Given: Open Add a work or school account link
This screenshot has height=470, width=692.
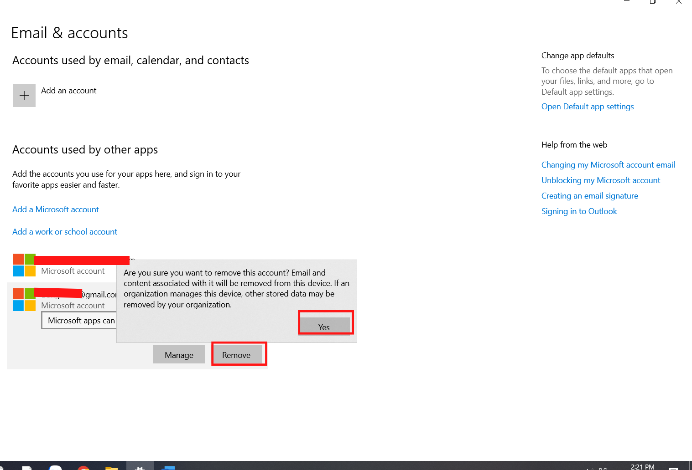Looking at the screenshot, I should click(x=65, y=232).
